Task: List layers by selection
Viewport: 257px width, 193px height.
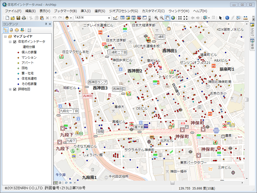Action: (22, 30)
